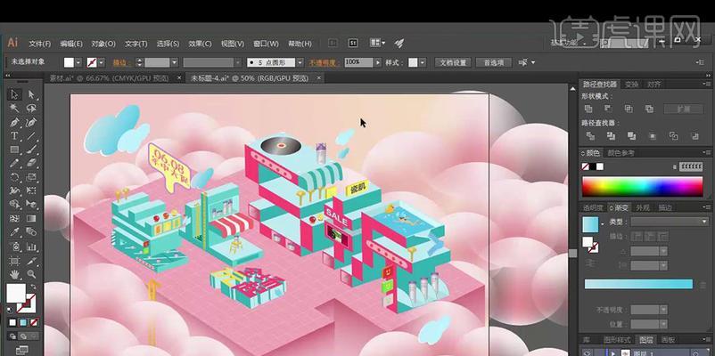The height and width of the screenshot is (356, 715).
Task: Select the Eraser tool
Action: pos(31,163)
